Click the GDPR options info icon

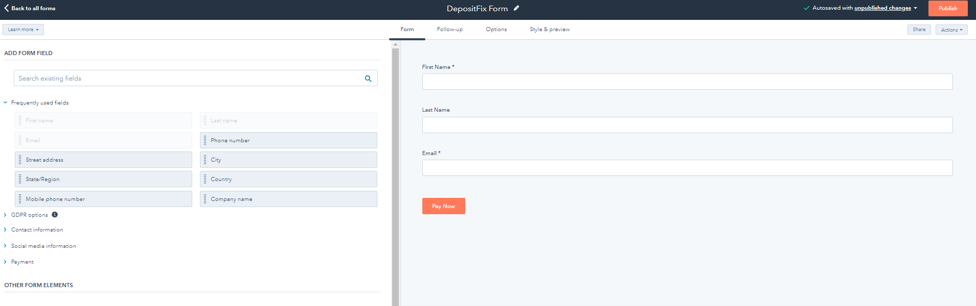55,215
